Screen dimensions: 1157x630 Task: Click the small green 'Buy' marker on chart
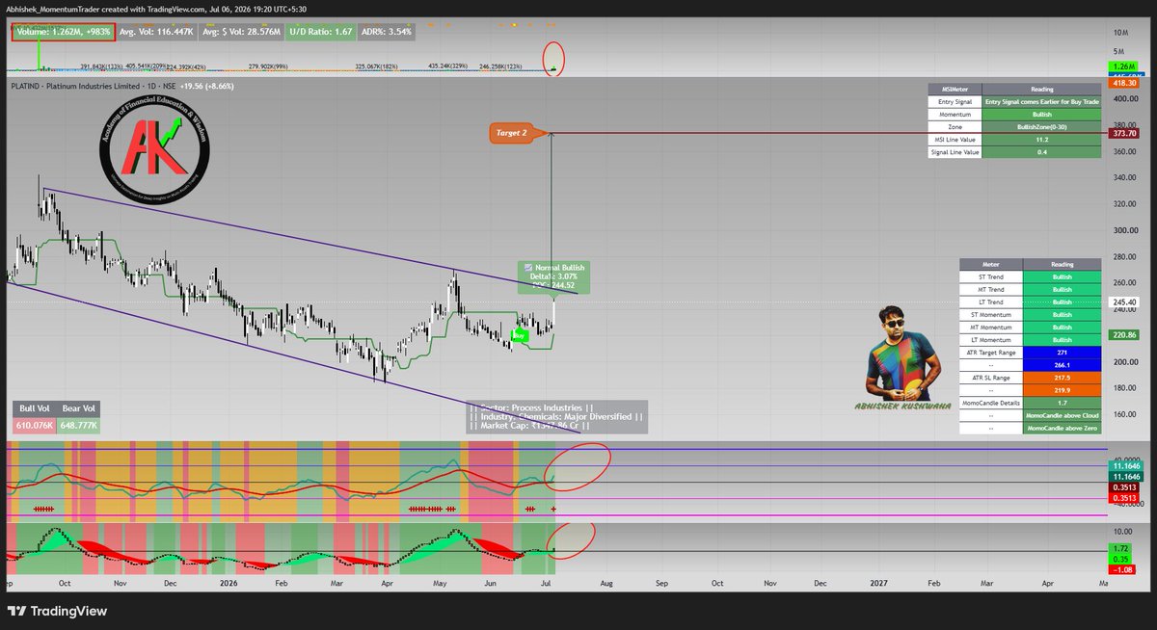coord(520,335)
